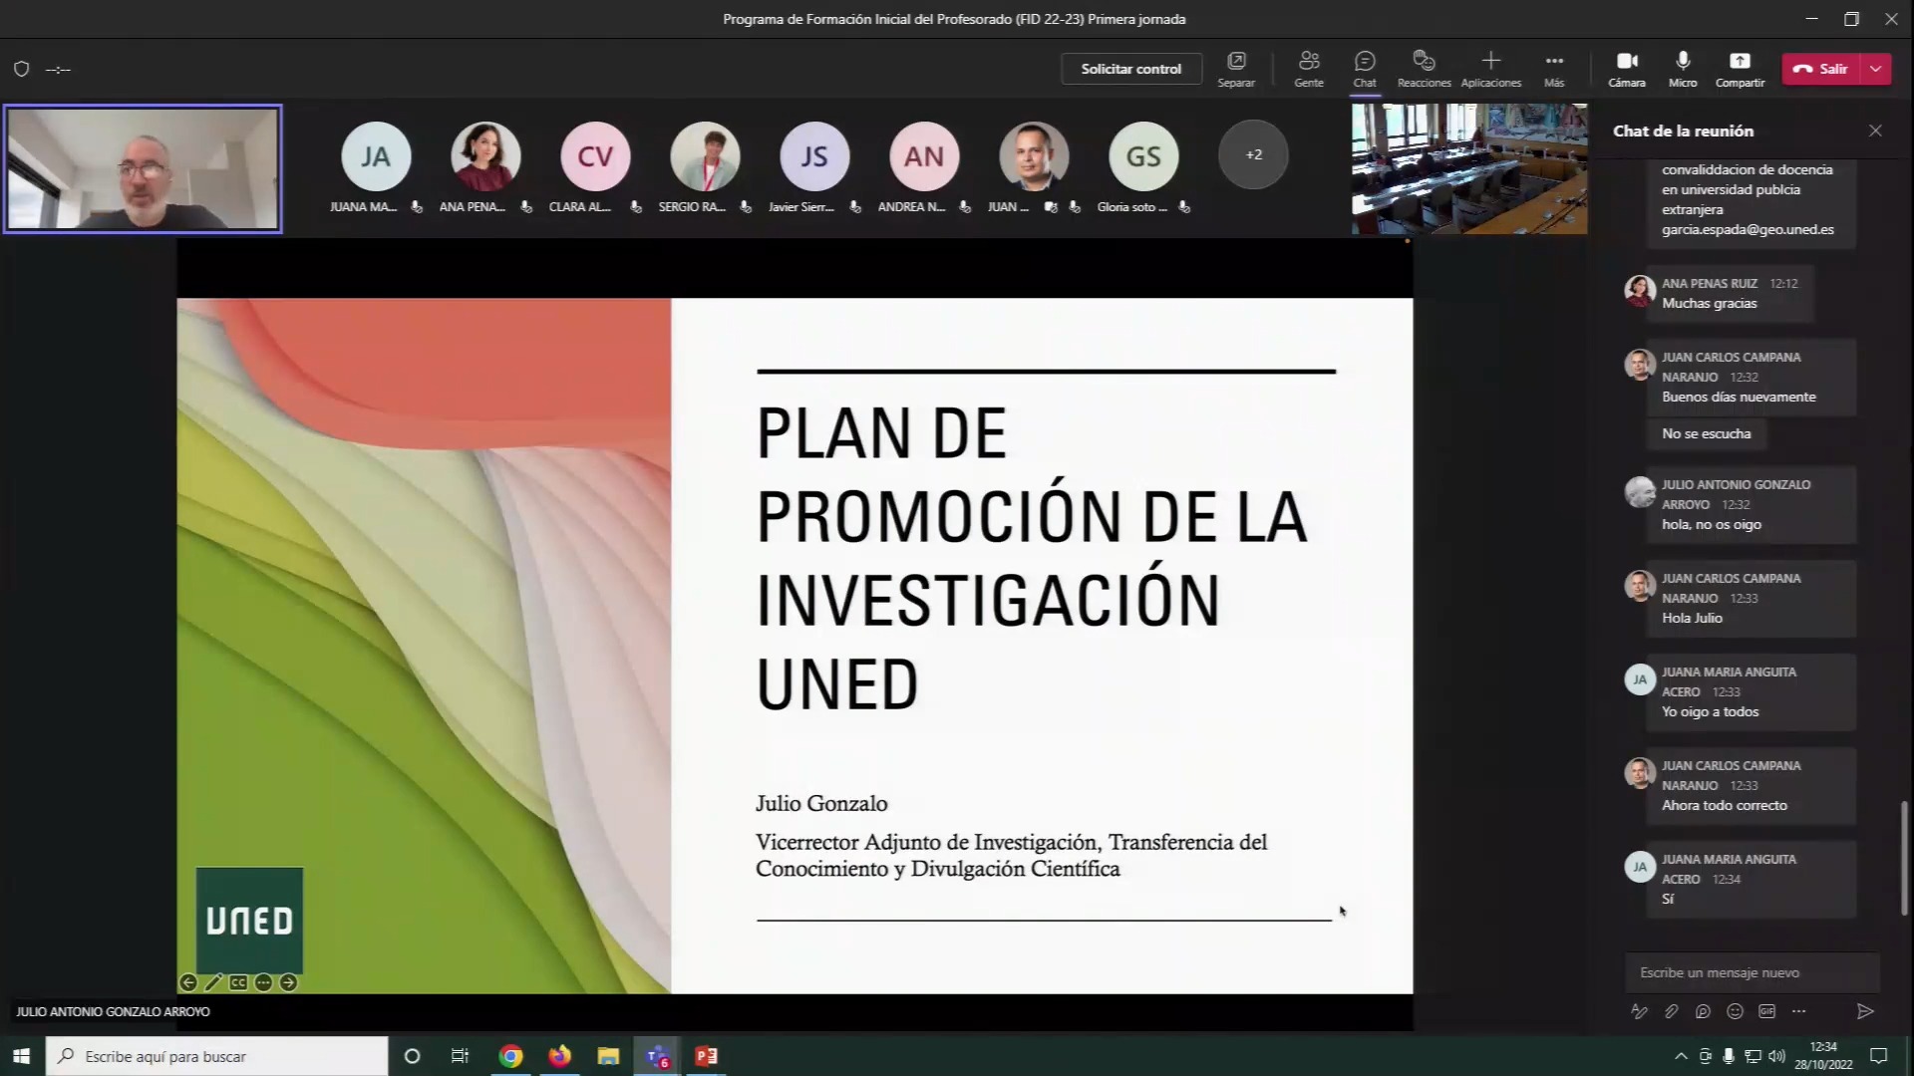
Task: Click the Solicitar control button
Action: coord(1130,69)
